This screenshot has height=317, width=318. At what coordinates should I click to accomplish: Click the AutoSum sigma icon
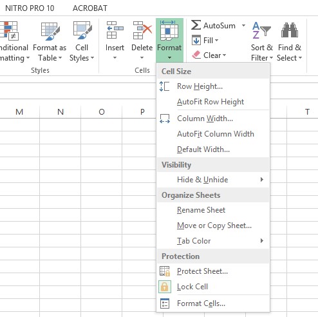click(x=196, y=25)
